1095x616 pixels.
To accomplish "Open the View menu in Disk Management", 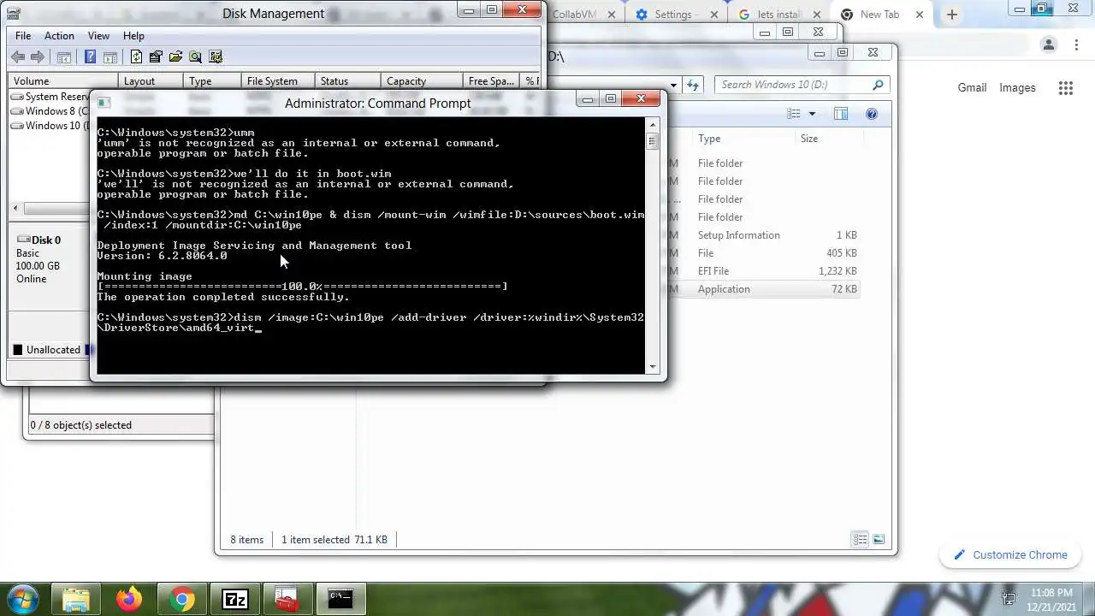I will (98, 36).
